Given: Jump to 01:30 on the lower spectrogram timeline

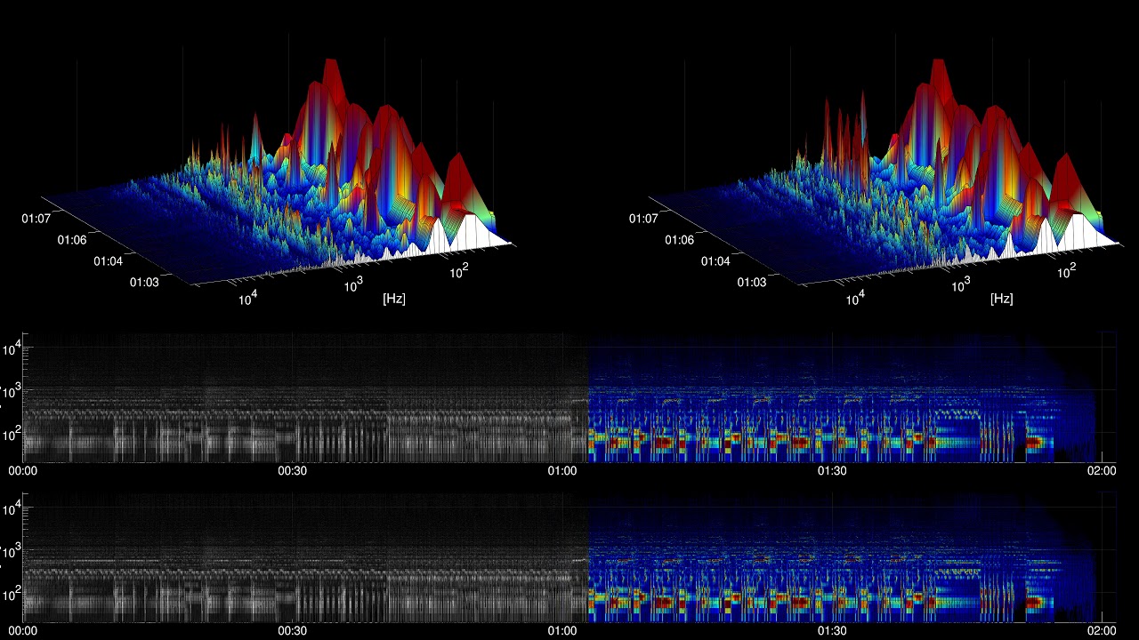Looking at the screenshot, I should pyautogui.click(x=832, y=630).
